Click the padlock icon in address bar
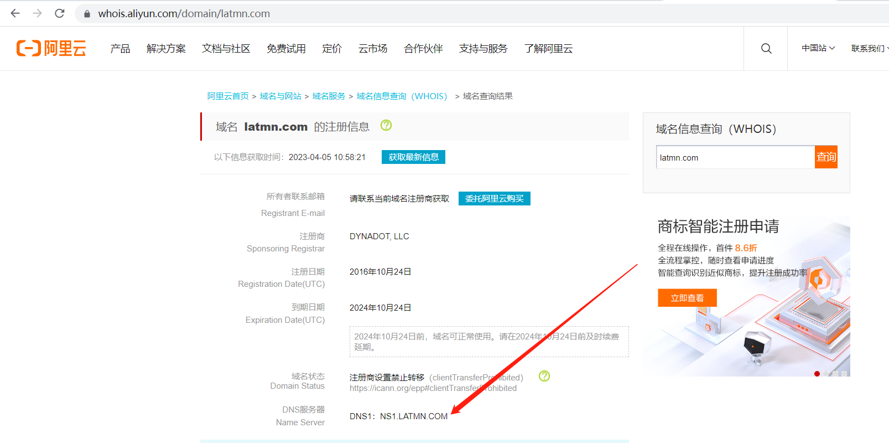 tap(87, 14)
